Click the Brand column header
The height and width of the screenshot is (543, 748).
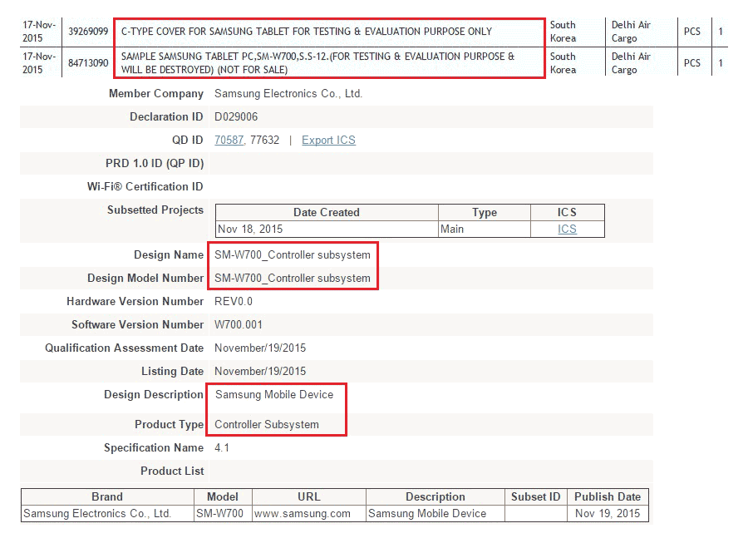107,496
